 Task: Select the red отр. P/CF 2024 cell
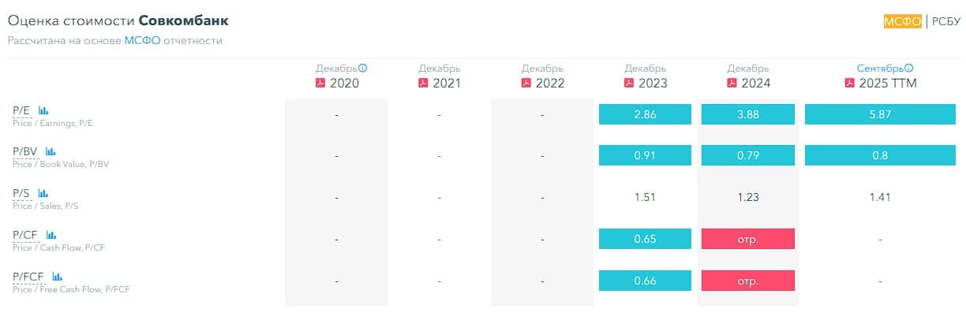click(747, 239)
